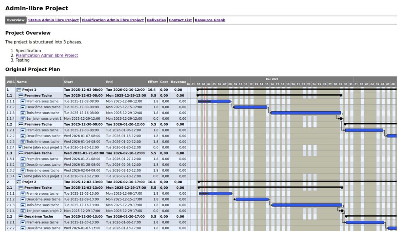Open the Contact List report
Screen dimensions: 404x231
180,20
